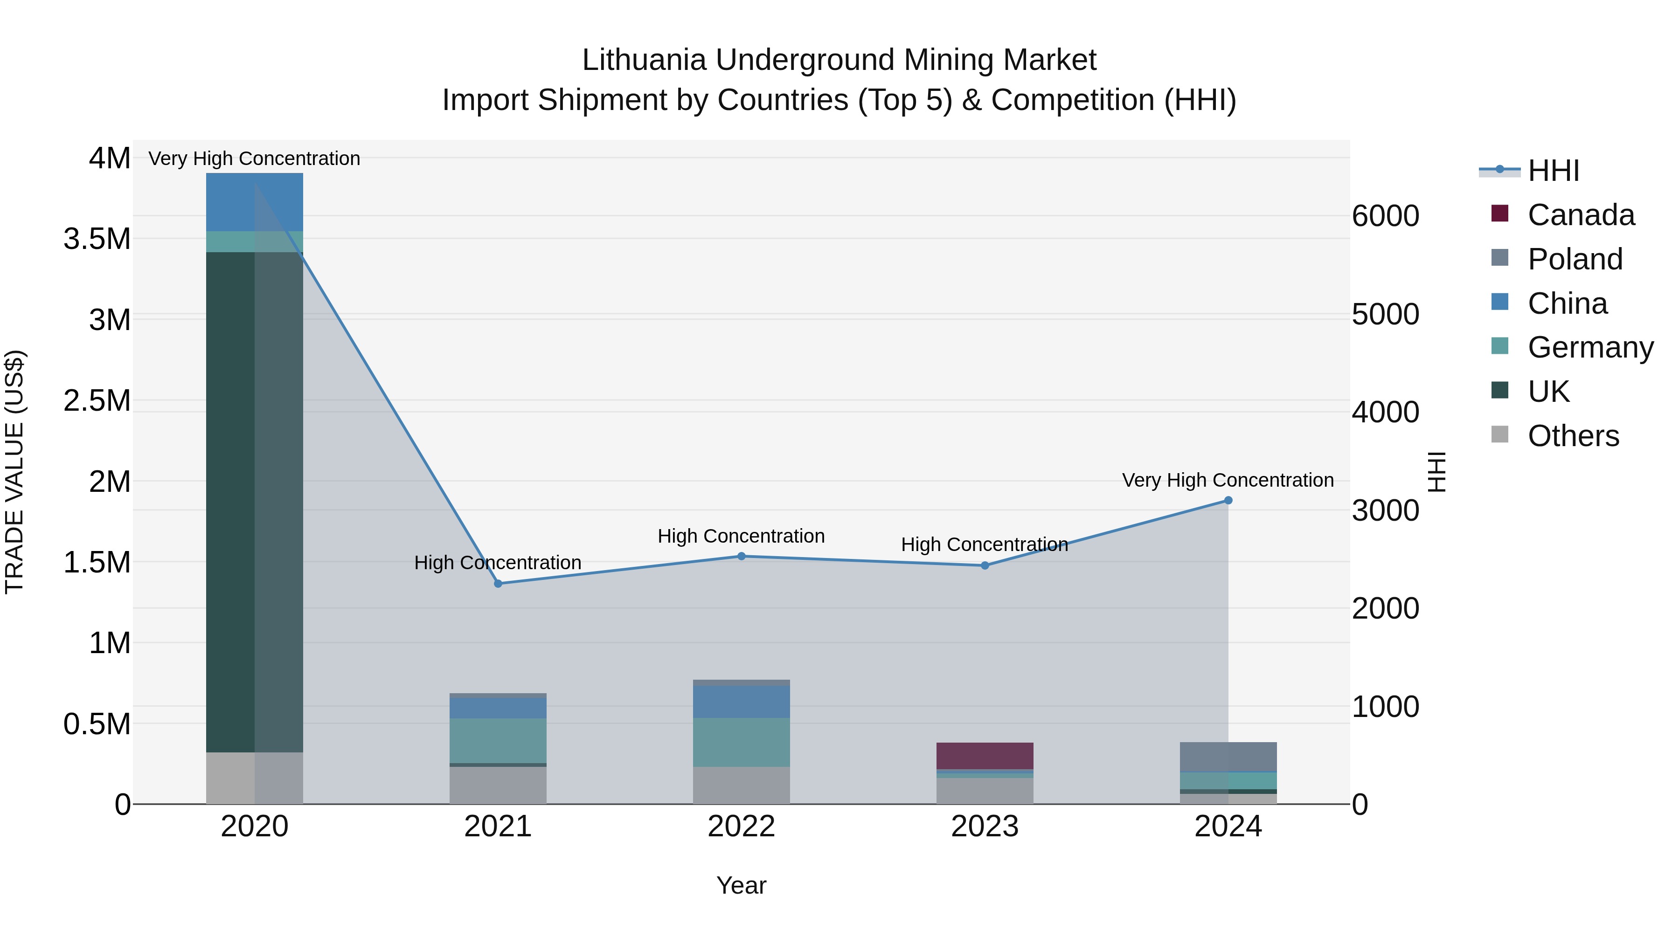Click the Canada legend color swatch

pos(1500,213)
